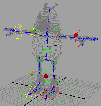The height and width of the screenshot is (106, 101).
Task: Select the red cone knee pole-vector control
Action: [45, 76]
